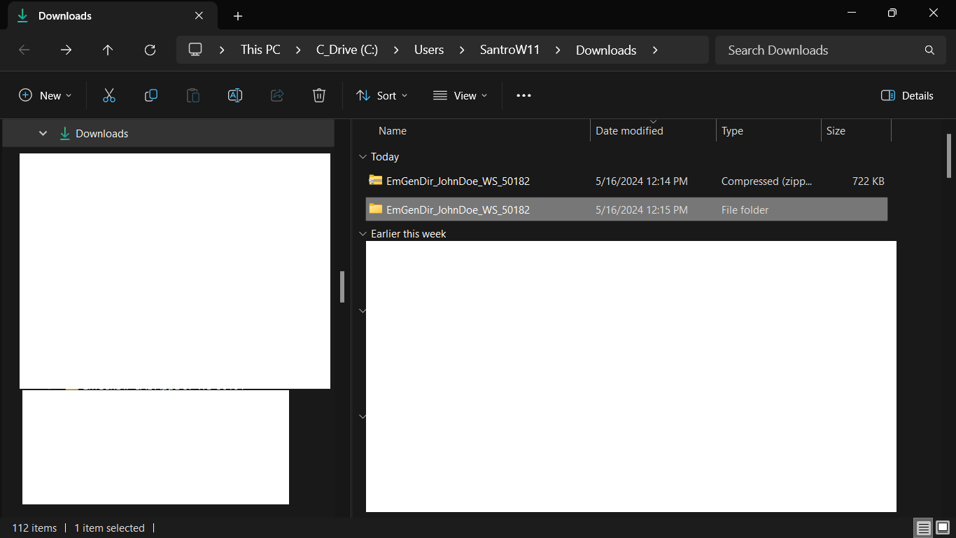Open a new tab with plus button
Screen dimensions: 956x538
pyautogui.click(x=238, y=15)
